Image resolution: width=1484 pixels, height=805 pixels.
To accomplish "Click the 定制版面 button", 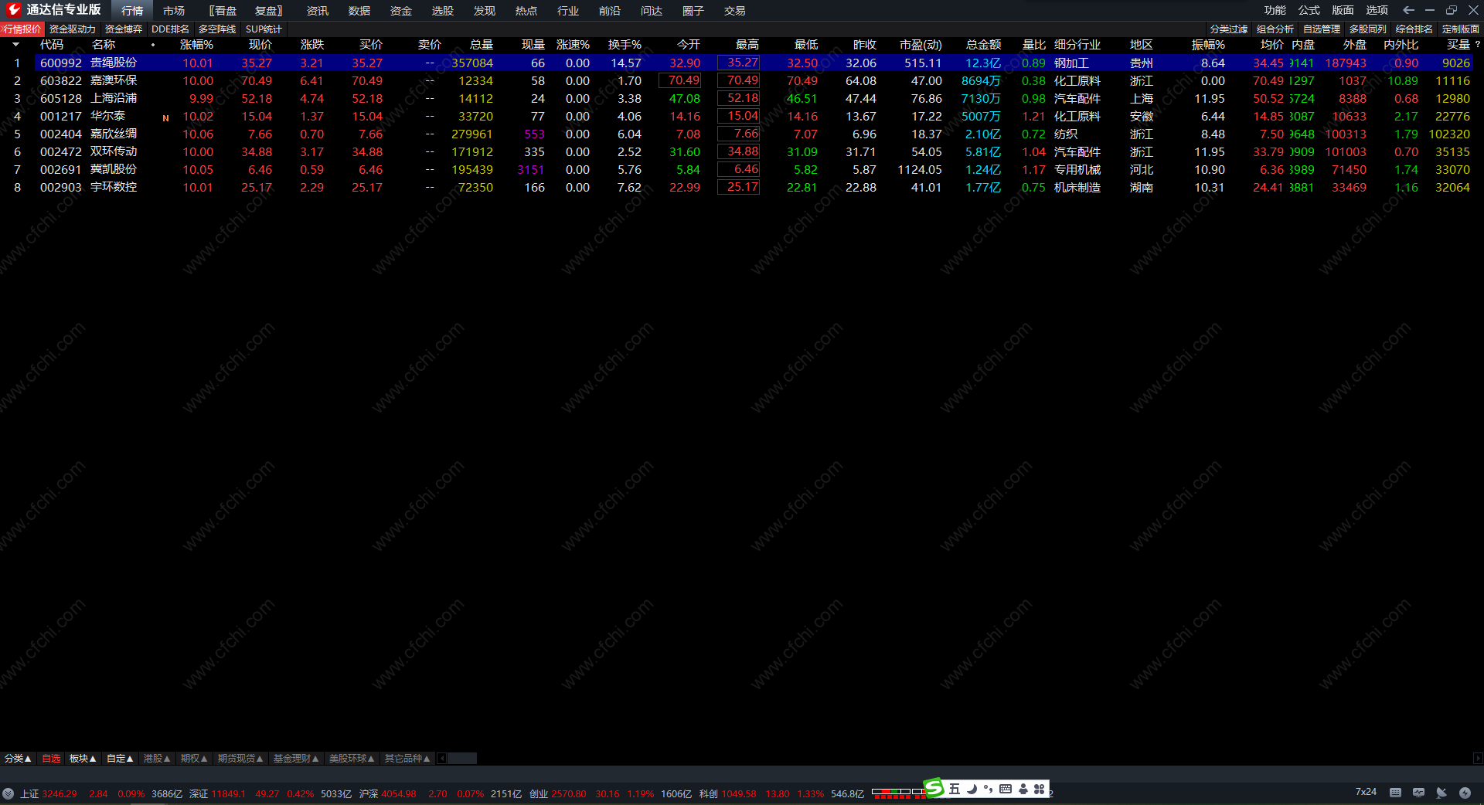I will 1461,29.
